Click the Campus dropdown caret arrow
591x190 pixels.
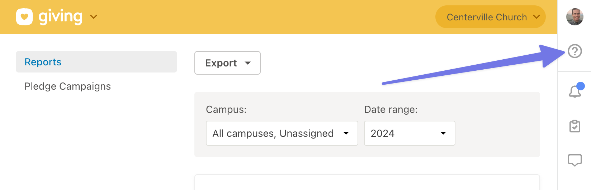pos(346,133)
